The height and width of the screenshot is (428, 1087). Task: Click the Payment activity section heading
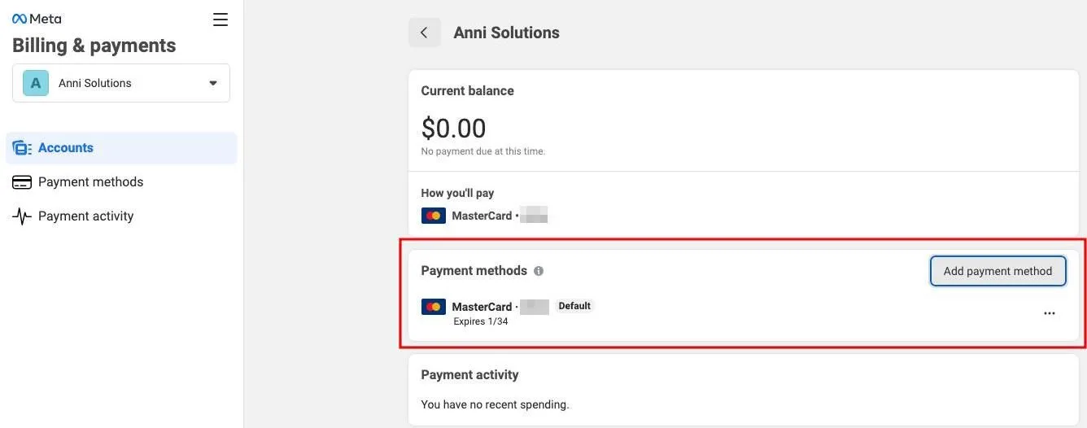click(x=469, y=375)
